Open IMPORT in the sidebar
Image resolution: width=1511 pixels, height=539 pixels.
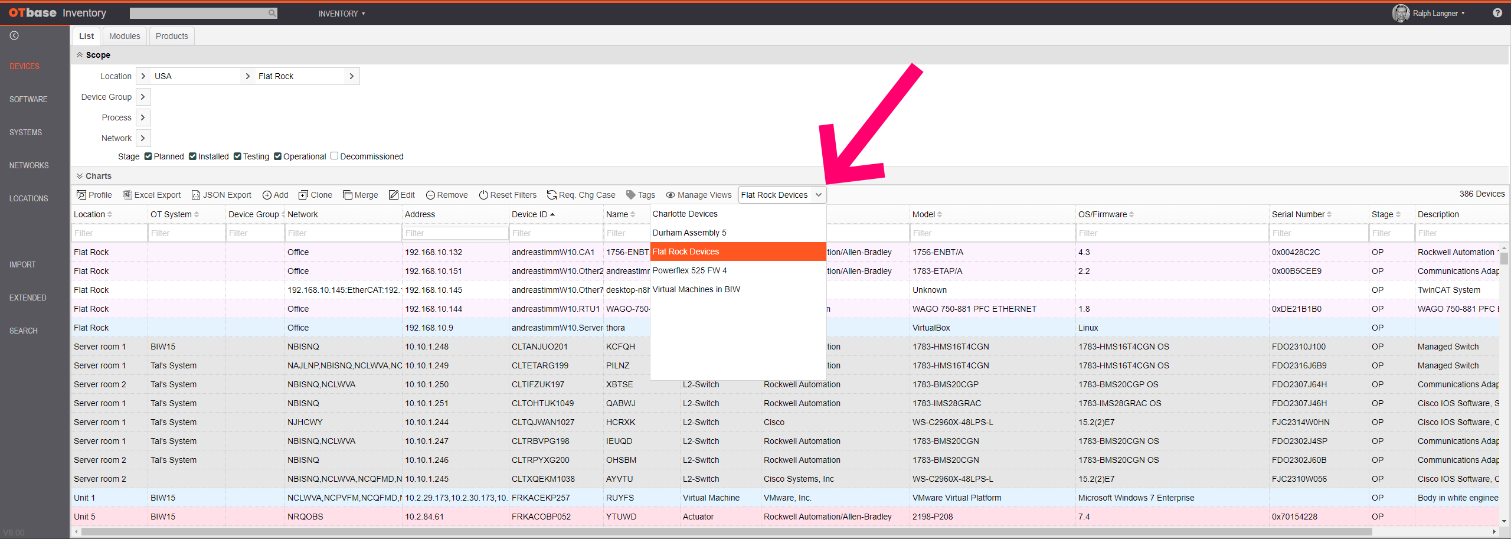pyautogui.click(x=22, y=264)
